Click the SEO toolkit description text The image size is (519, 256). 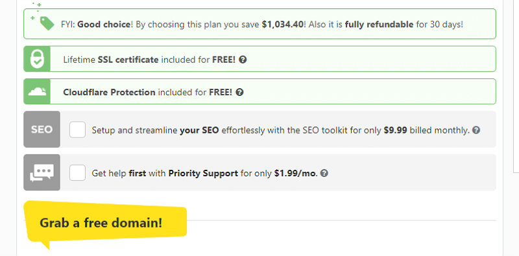click(281, 130)
